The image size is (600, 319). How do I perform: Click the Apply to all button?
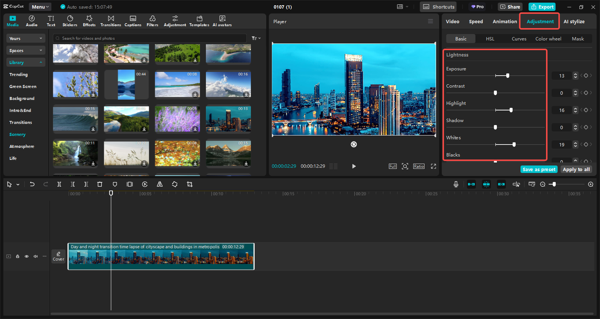coord(577,170)
